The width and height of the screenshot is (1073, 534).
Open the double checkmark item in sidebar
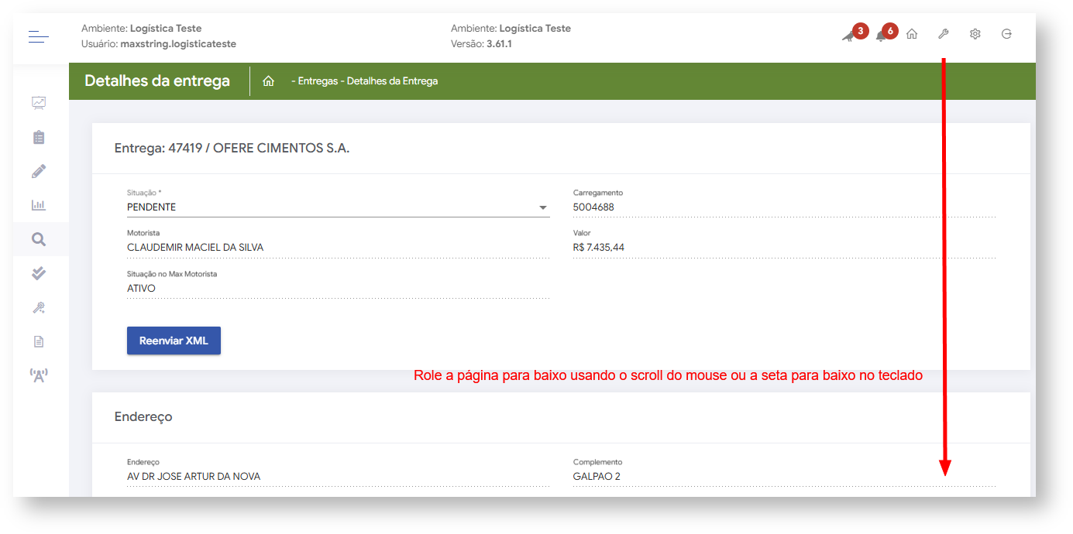pos(39,273)
